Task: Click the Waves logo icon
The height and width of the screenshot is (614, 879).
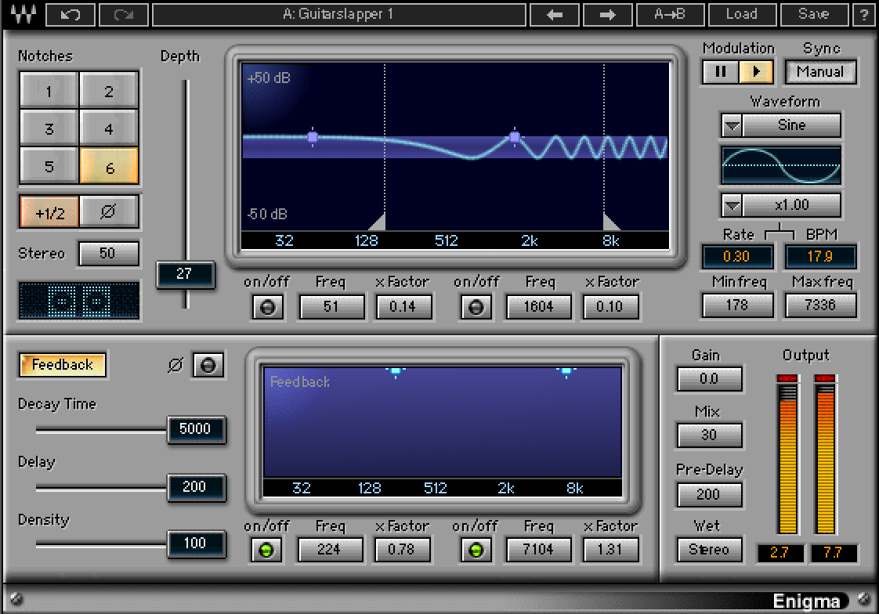Action: [x=23, y=14]
